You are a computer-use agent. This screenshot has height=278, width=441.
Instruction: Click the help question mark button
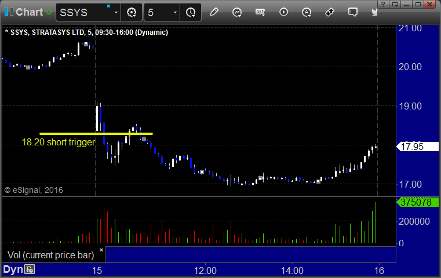coord(383,4)
